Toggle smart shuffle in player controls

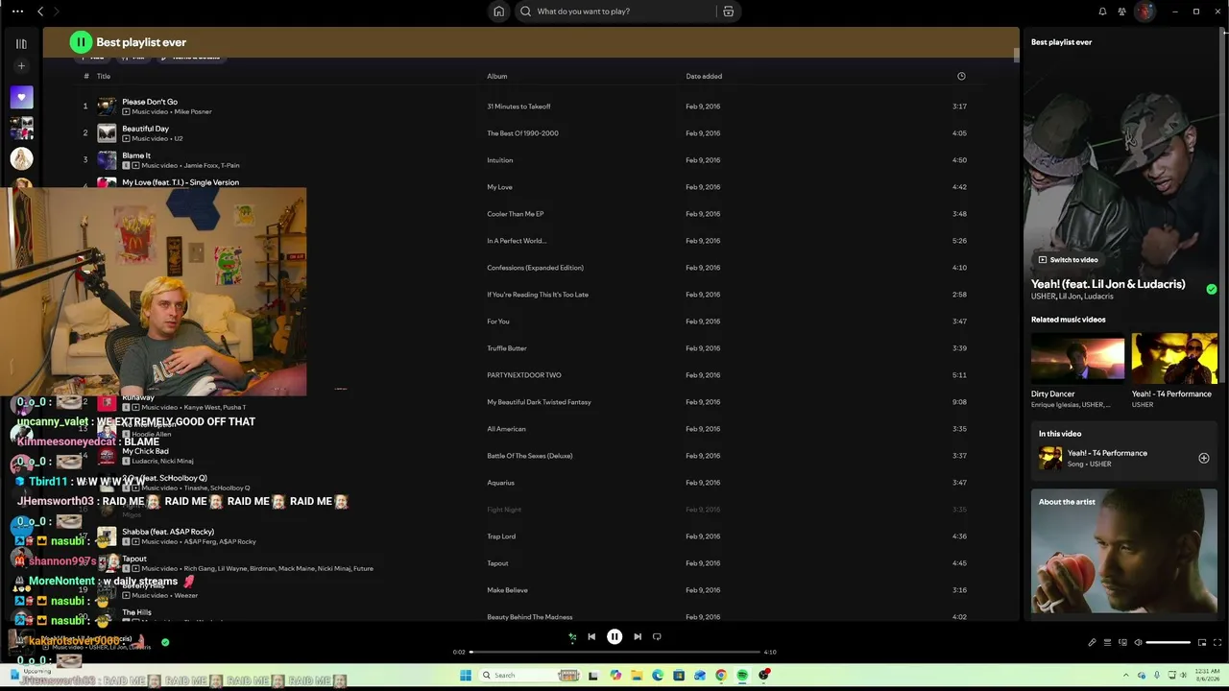[x=572, y=636]
